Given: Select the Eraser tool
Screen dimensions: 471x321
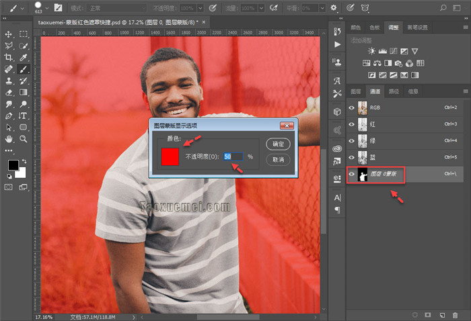Looking at the screenshot, I should tap(9, 92).
